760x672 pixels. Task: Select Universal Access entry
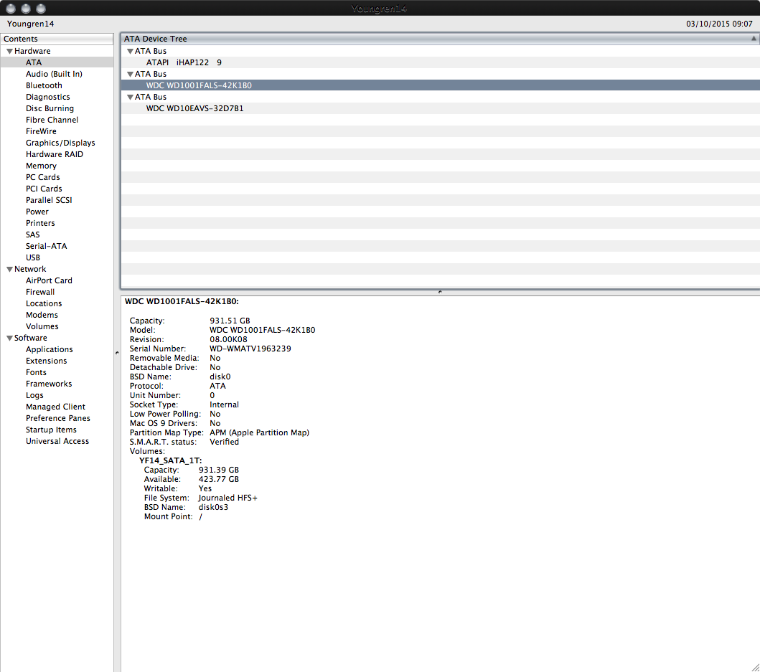click(x=57, y=441)
